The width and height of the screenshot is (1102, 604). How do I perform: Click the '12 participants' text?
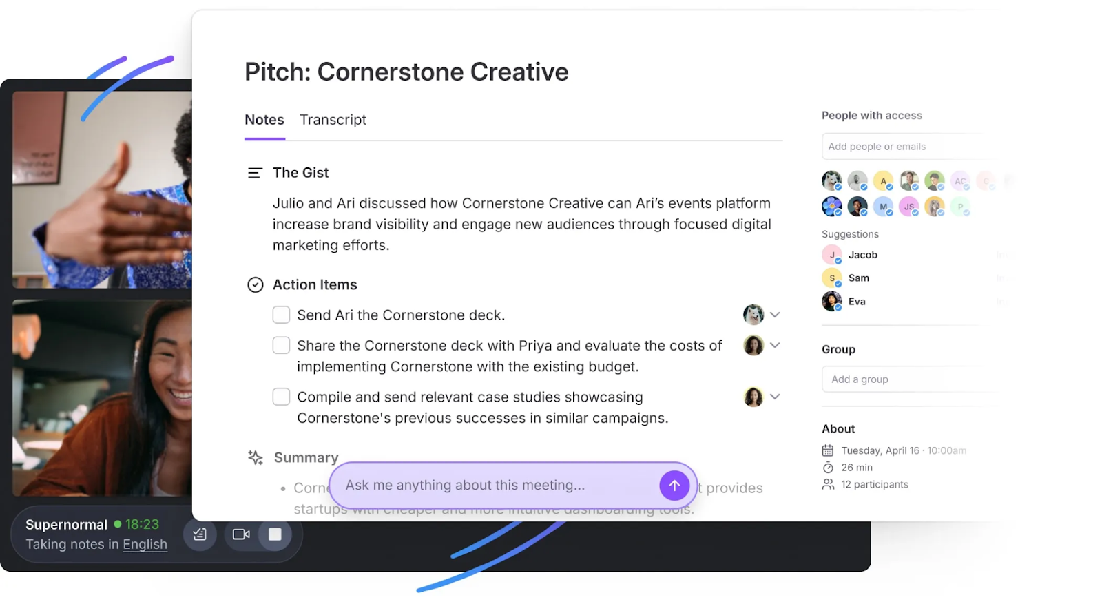(875, 485)
